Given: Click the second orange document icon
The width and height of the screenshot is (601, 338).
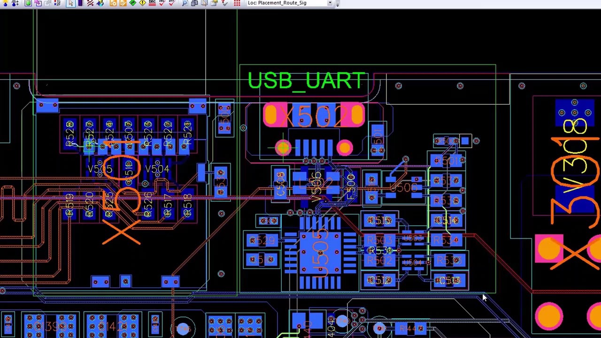Looking at the screenshot, I should (123, 3).
